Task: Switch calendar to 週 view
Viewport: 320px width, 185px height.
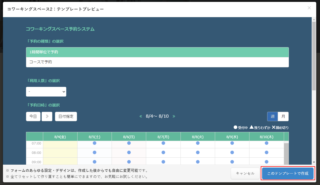Action: point(273,116)
